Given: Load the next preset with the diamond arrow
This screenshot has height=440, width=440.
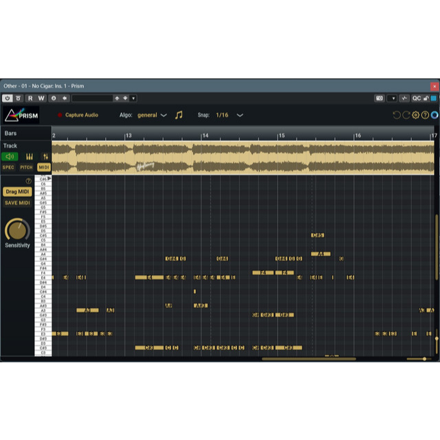Looking at the screenshot, I should [125, 98].
